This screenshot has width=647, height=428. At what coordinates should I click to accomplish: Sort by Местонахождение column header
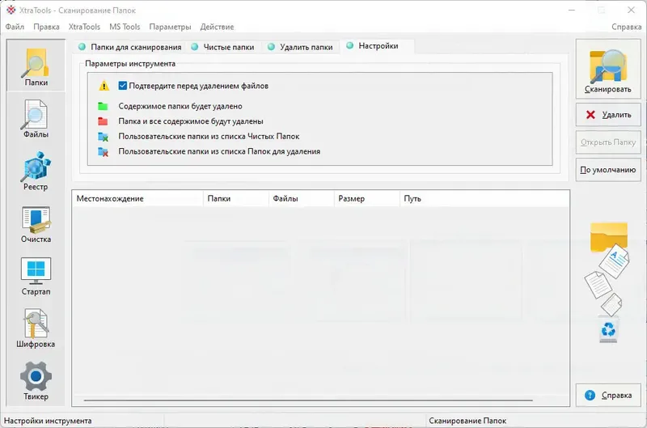pyautogui.click(x=137, y=198)
